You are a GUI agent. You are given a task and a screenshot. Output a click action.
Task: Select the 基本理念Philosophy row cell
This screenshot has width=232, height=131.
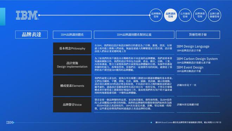pos(72,48)
